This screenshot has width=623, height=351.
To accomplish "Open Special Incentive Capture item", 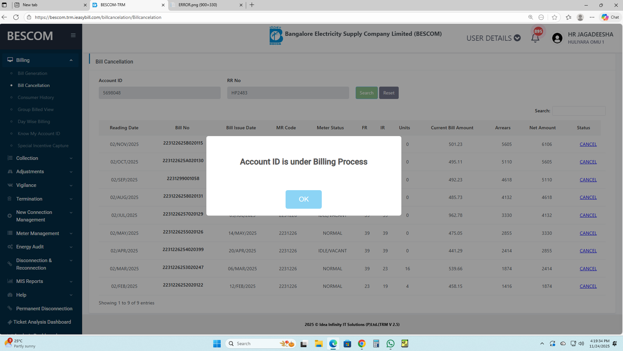I will click(x=43, y=146).
